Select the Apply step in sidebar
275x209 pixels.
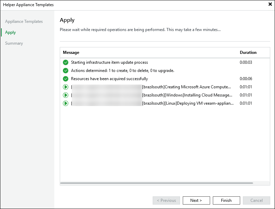(x=11, y=32)
